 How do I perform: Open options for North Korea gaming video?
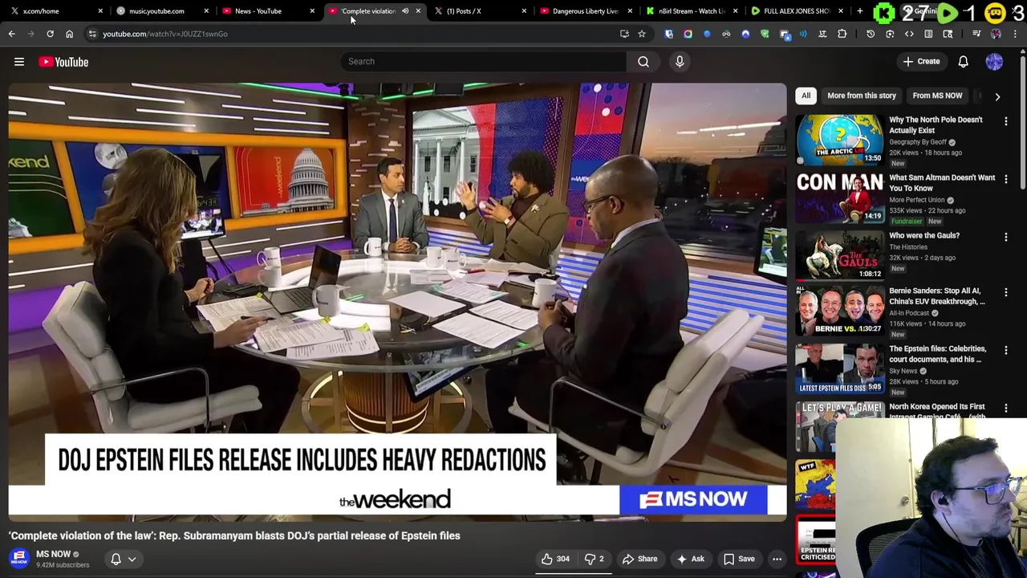(1006, 408)
